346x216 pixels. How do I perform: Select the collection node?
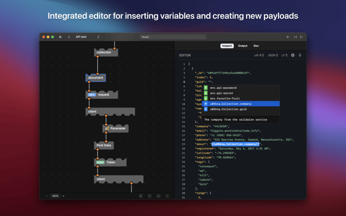click(106, 53)
